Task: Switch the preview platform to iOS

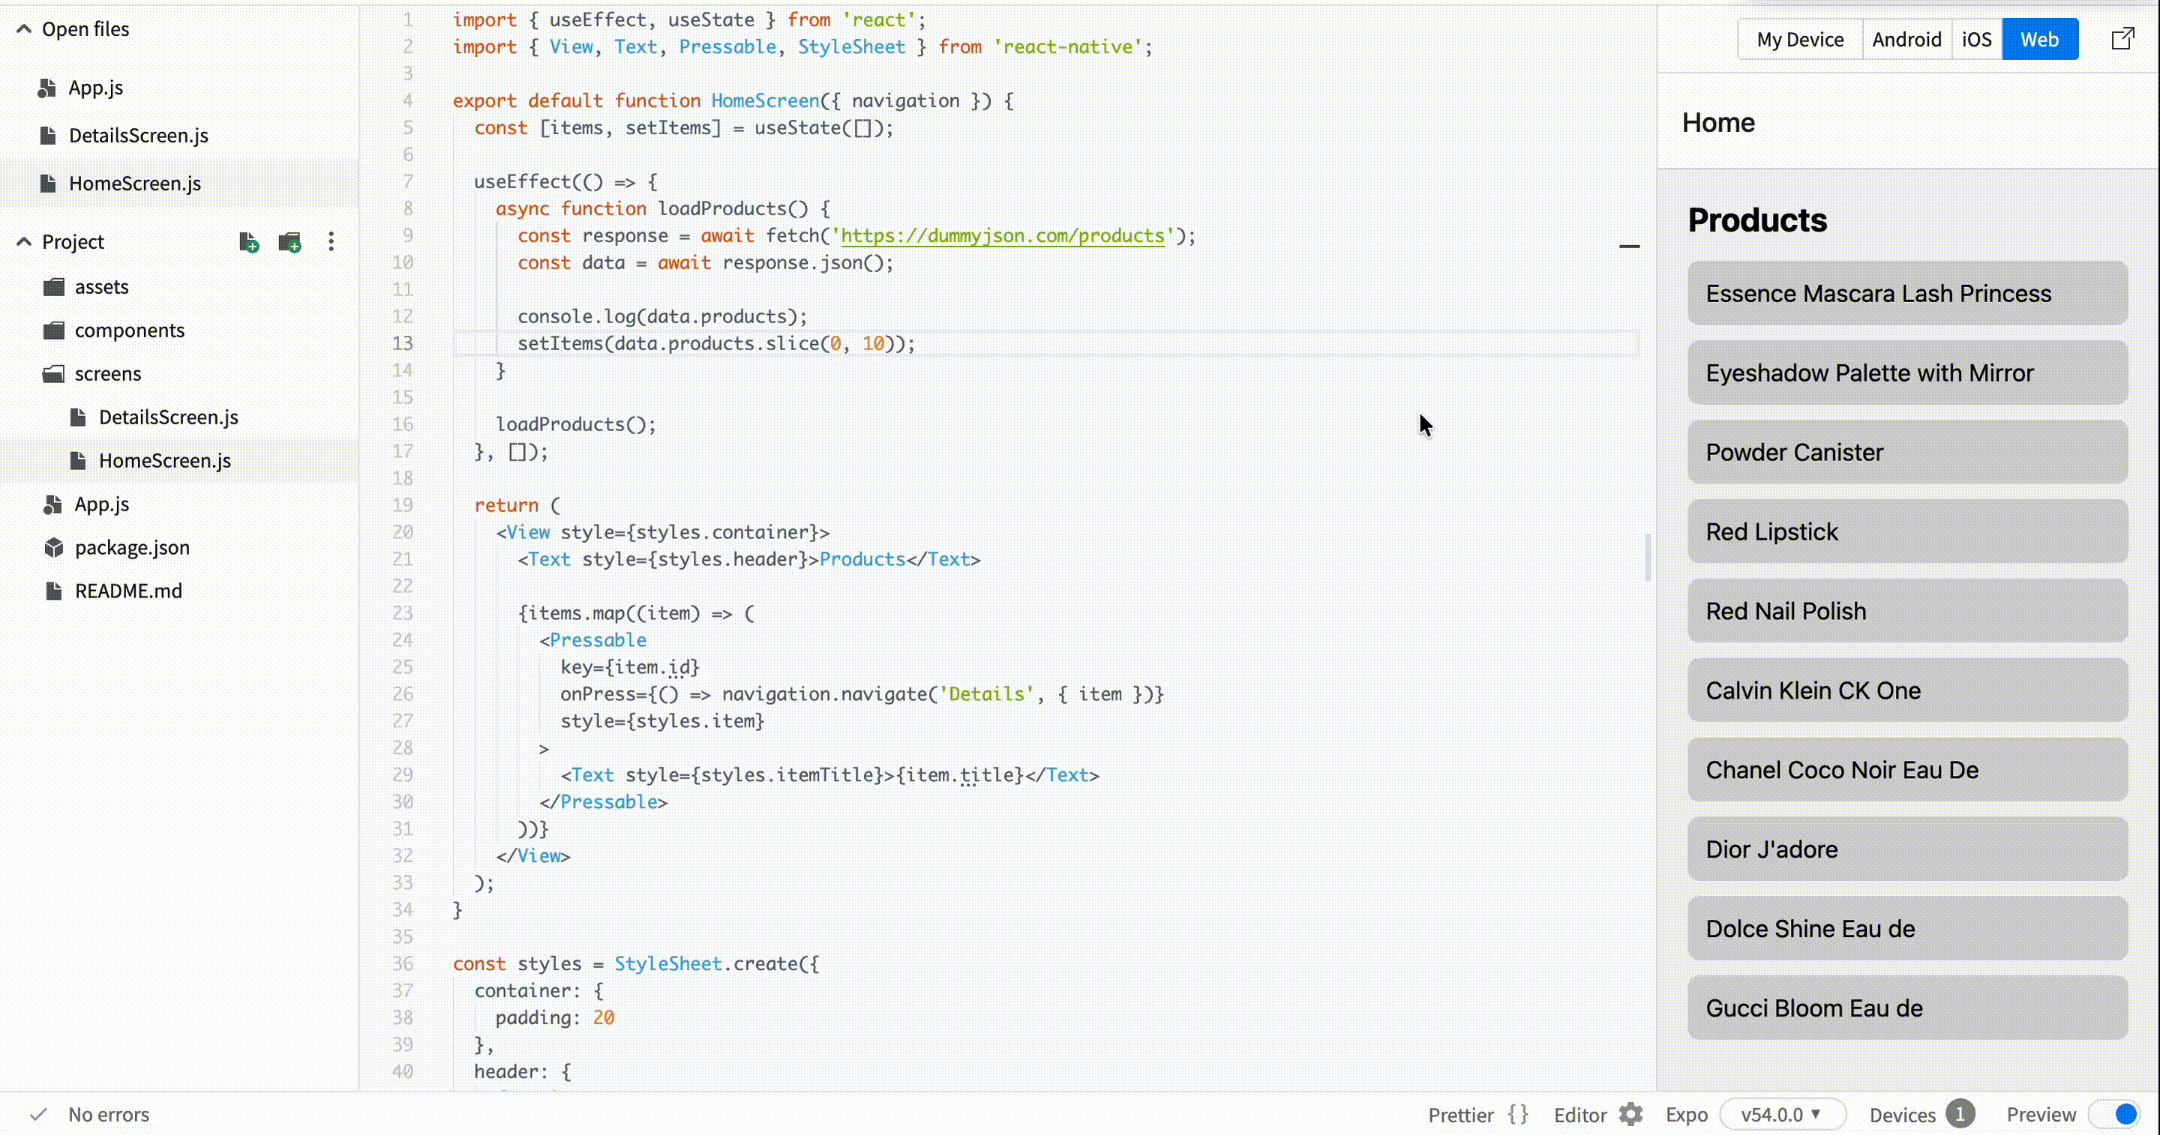Action: 1976,40
